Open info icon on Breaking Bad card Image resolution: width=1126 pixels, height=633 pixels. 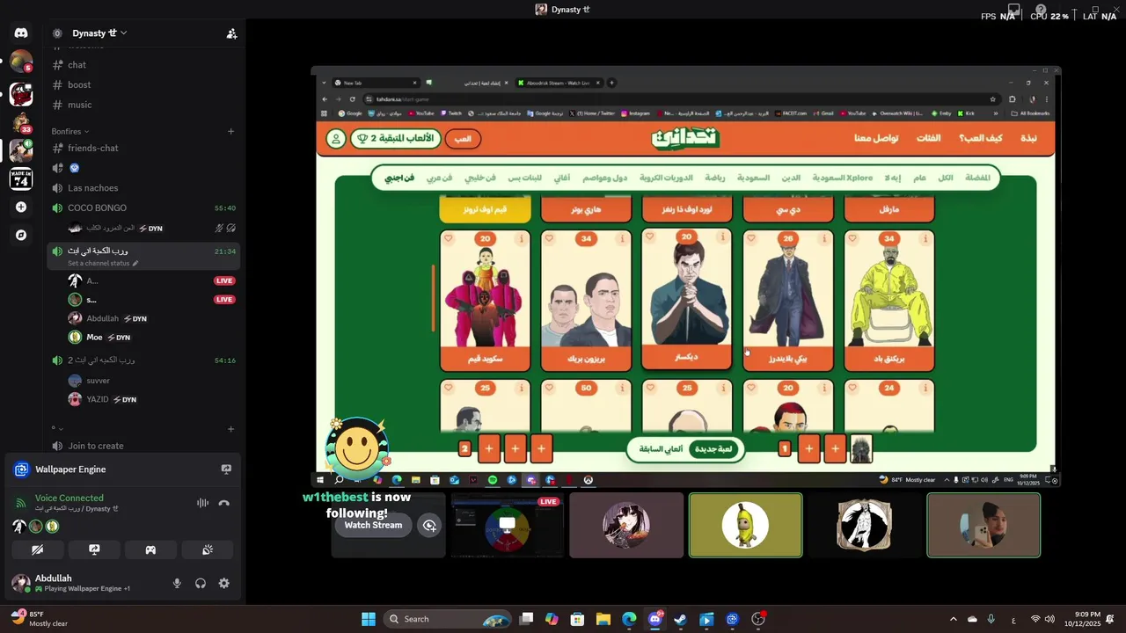tap(925, 239)
